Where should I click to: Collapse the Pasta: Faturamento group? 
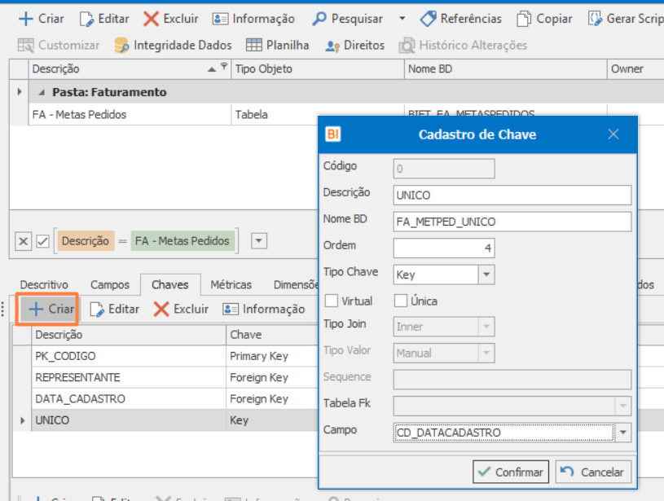pos(41,92)
